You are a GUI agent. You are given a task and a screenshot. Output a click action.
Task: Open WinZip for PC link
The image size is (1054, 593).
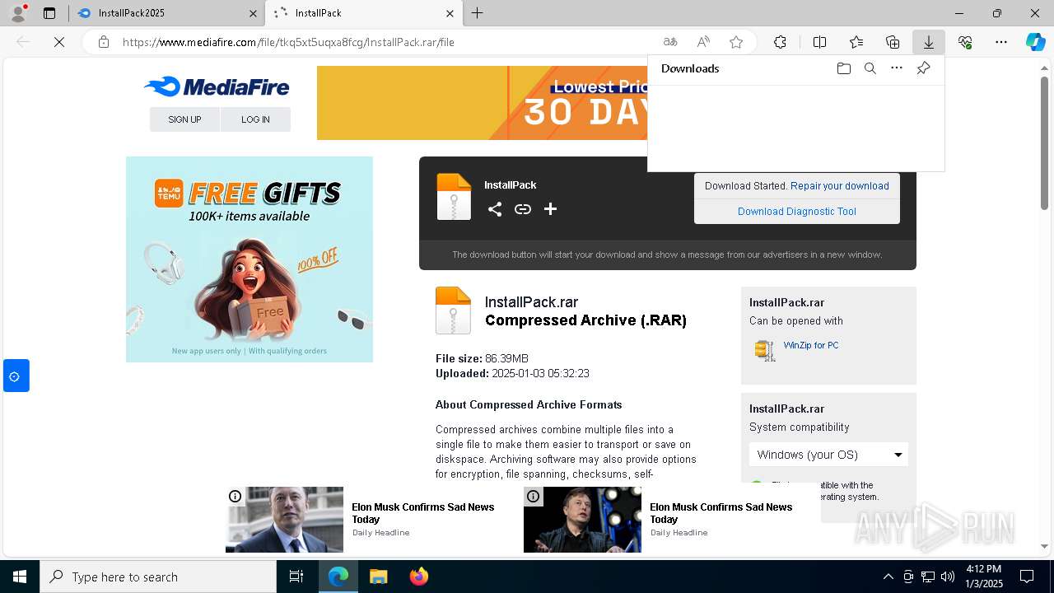tap(811, 345)
